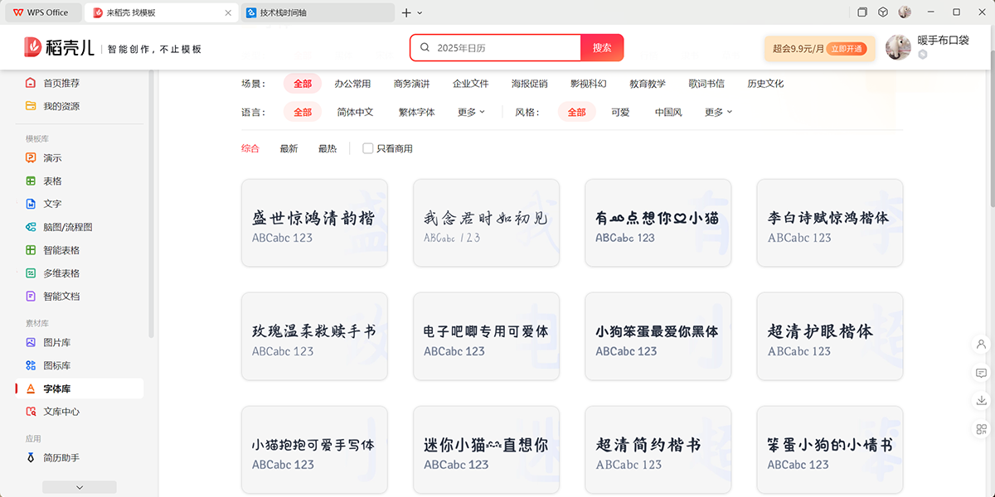Viewport: 995px width, 497px height.
Task: Collapse the sidebar using the bottom chevron
Action: 79,487
